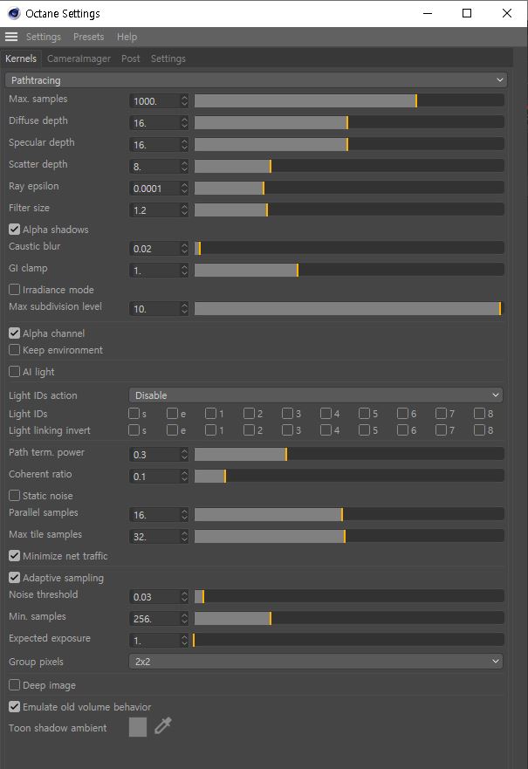528x769 pixels.
Task: Click the Max. samples spinner arrows
Action: tap(184, 101)
